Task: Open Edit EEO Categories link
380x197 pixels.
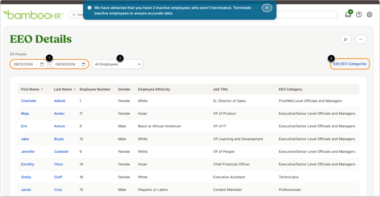Action: [350, 64]
